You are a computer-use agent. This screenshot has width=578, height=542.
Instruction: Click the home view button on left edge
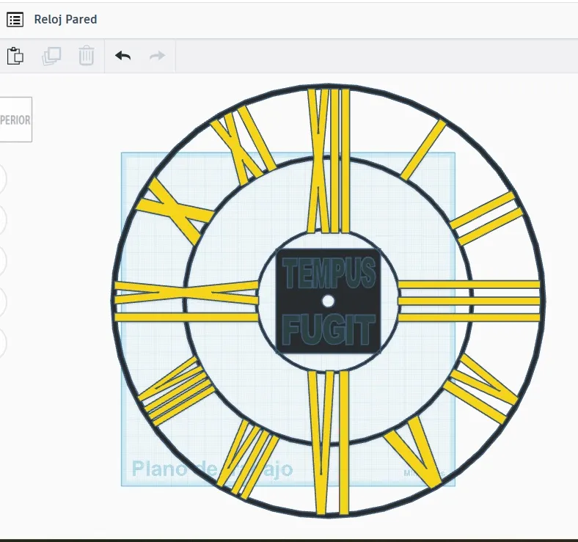(x=2, y=179)
